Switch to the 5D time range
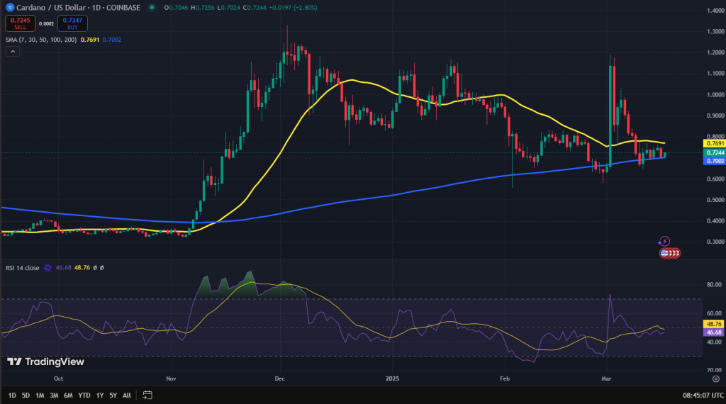This screenshot has height=404, width=726. [26, 395]
